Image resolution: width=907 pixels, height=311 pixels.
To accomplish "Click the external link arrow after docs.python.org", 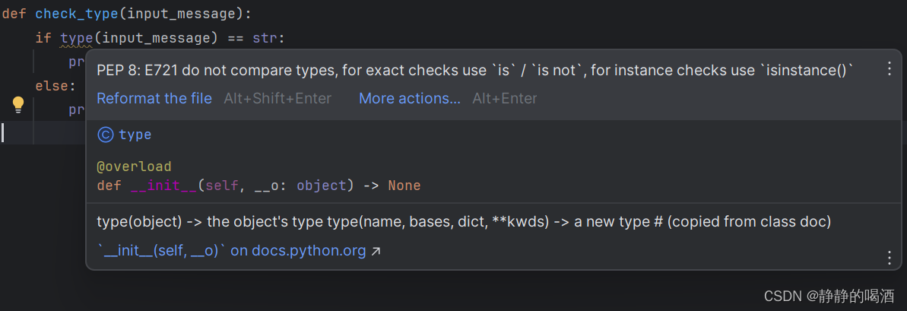I will [376, 251].
